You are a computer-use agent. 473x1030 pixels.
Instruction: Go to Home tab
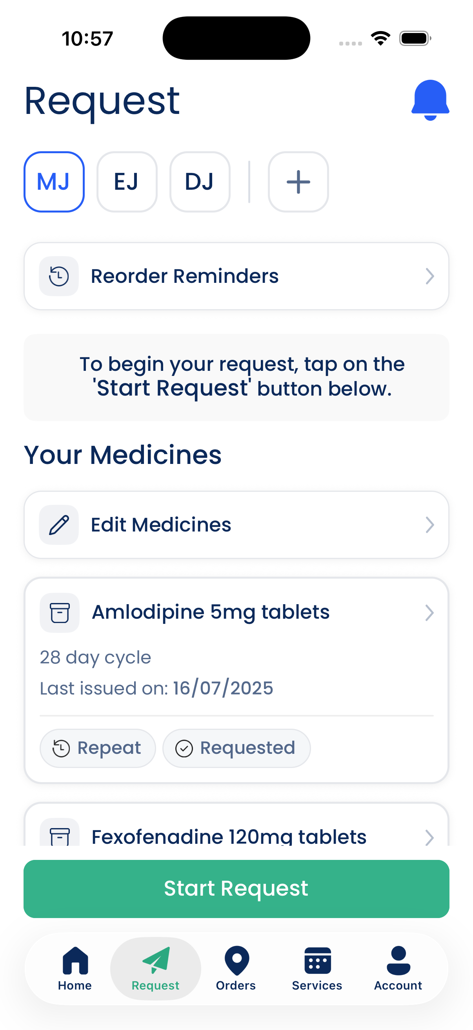click(75, 968)
